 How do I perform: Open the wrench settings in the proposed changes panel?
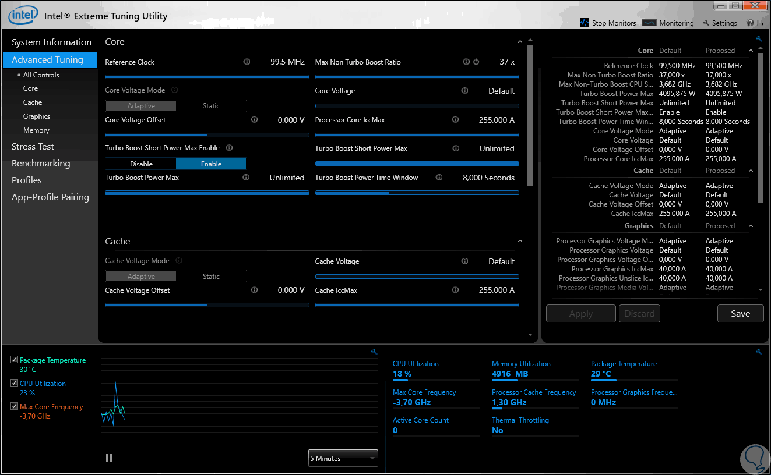[758, 39]
